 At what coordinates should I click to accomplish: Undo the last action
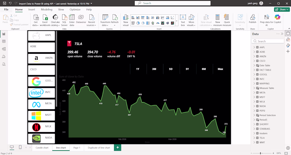pos(10,3)
